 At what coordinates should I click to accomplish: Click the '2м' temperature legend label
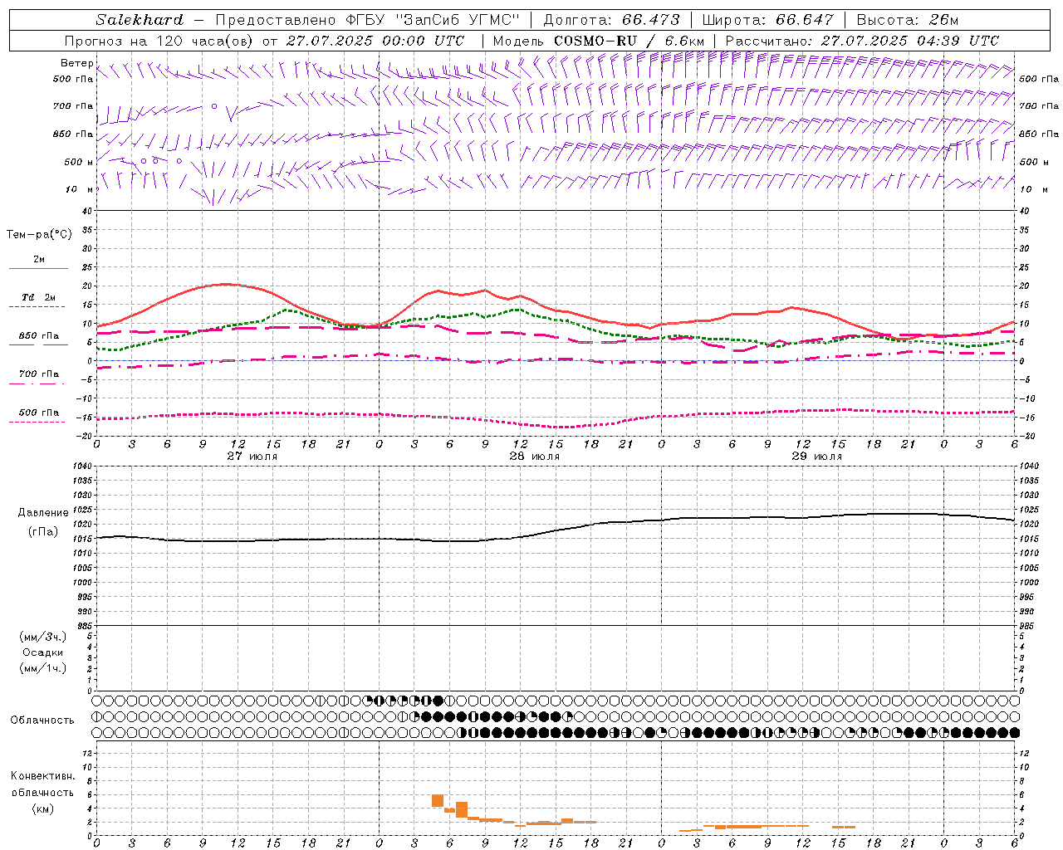click(39, 259)
